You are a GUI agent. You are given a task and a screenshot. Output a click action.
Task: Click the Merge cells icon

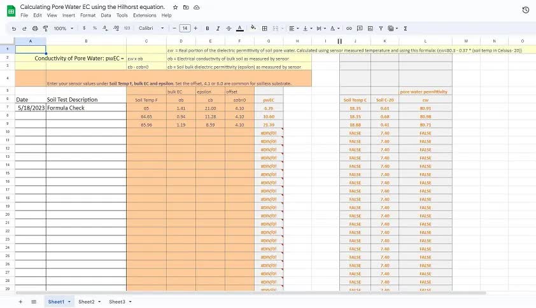point(276,29)
